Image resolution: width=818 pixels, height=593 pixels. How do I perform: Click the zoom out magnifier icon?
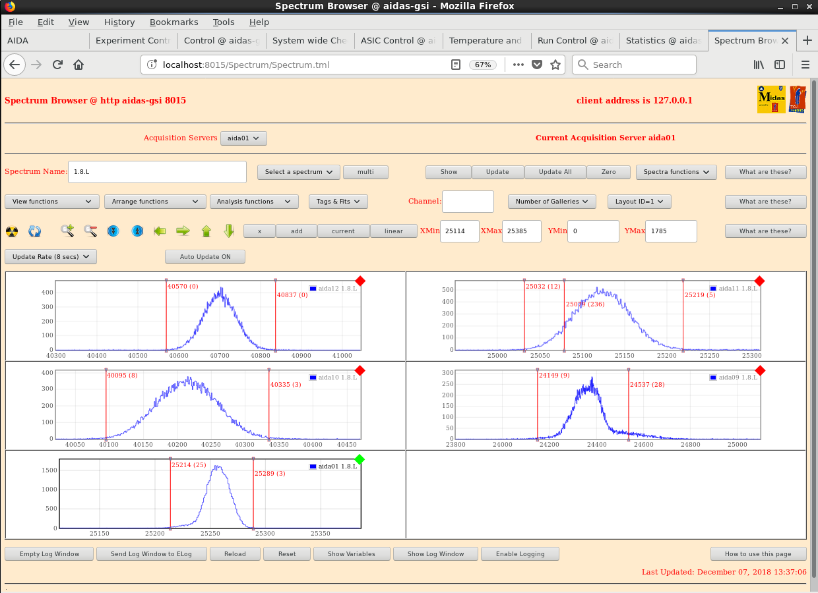90,231
